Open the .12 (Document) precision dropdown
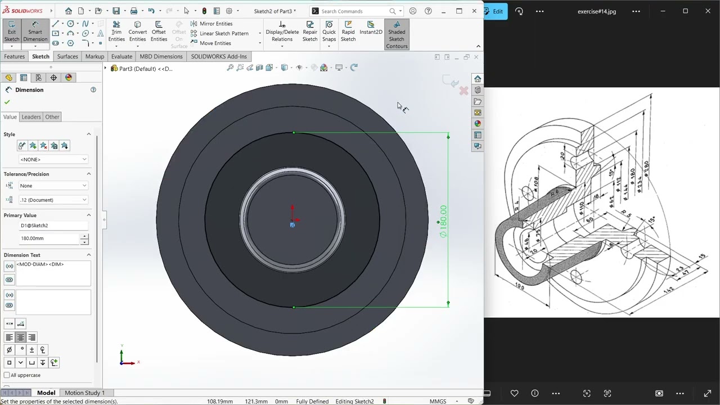The width and height of the screenshot is (720, 405). click(53, 200)
